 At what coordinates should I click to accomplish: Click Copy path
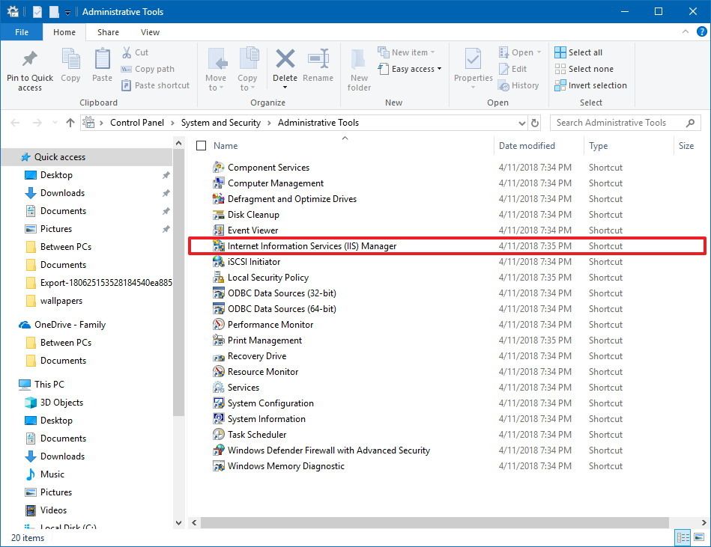148,69
